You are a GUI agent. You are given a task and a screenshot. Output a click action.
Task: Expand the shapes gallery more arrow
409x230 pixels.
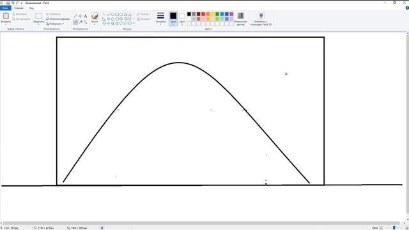coord(134,23)
